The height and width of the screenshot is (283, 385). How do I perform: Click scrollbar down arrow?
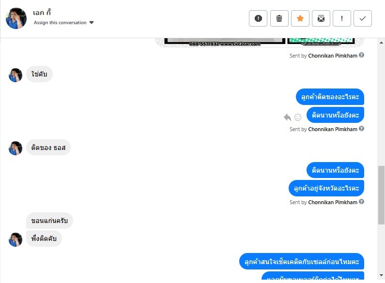(381, 275)
